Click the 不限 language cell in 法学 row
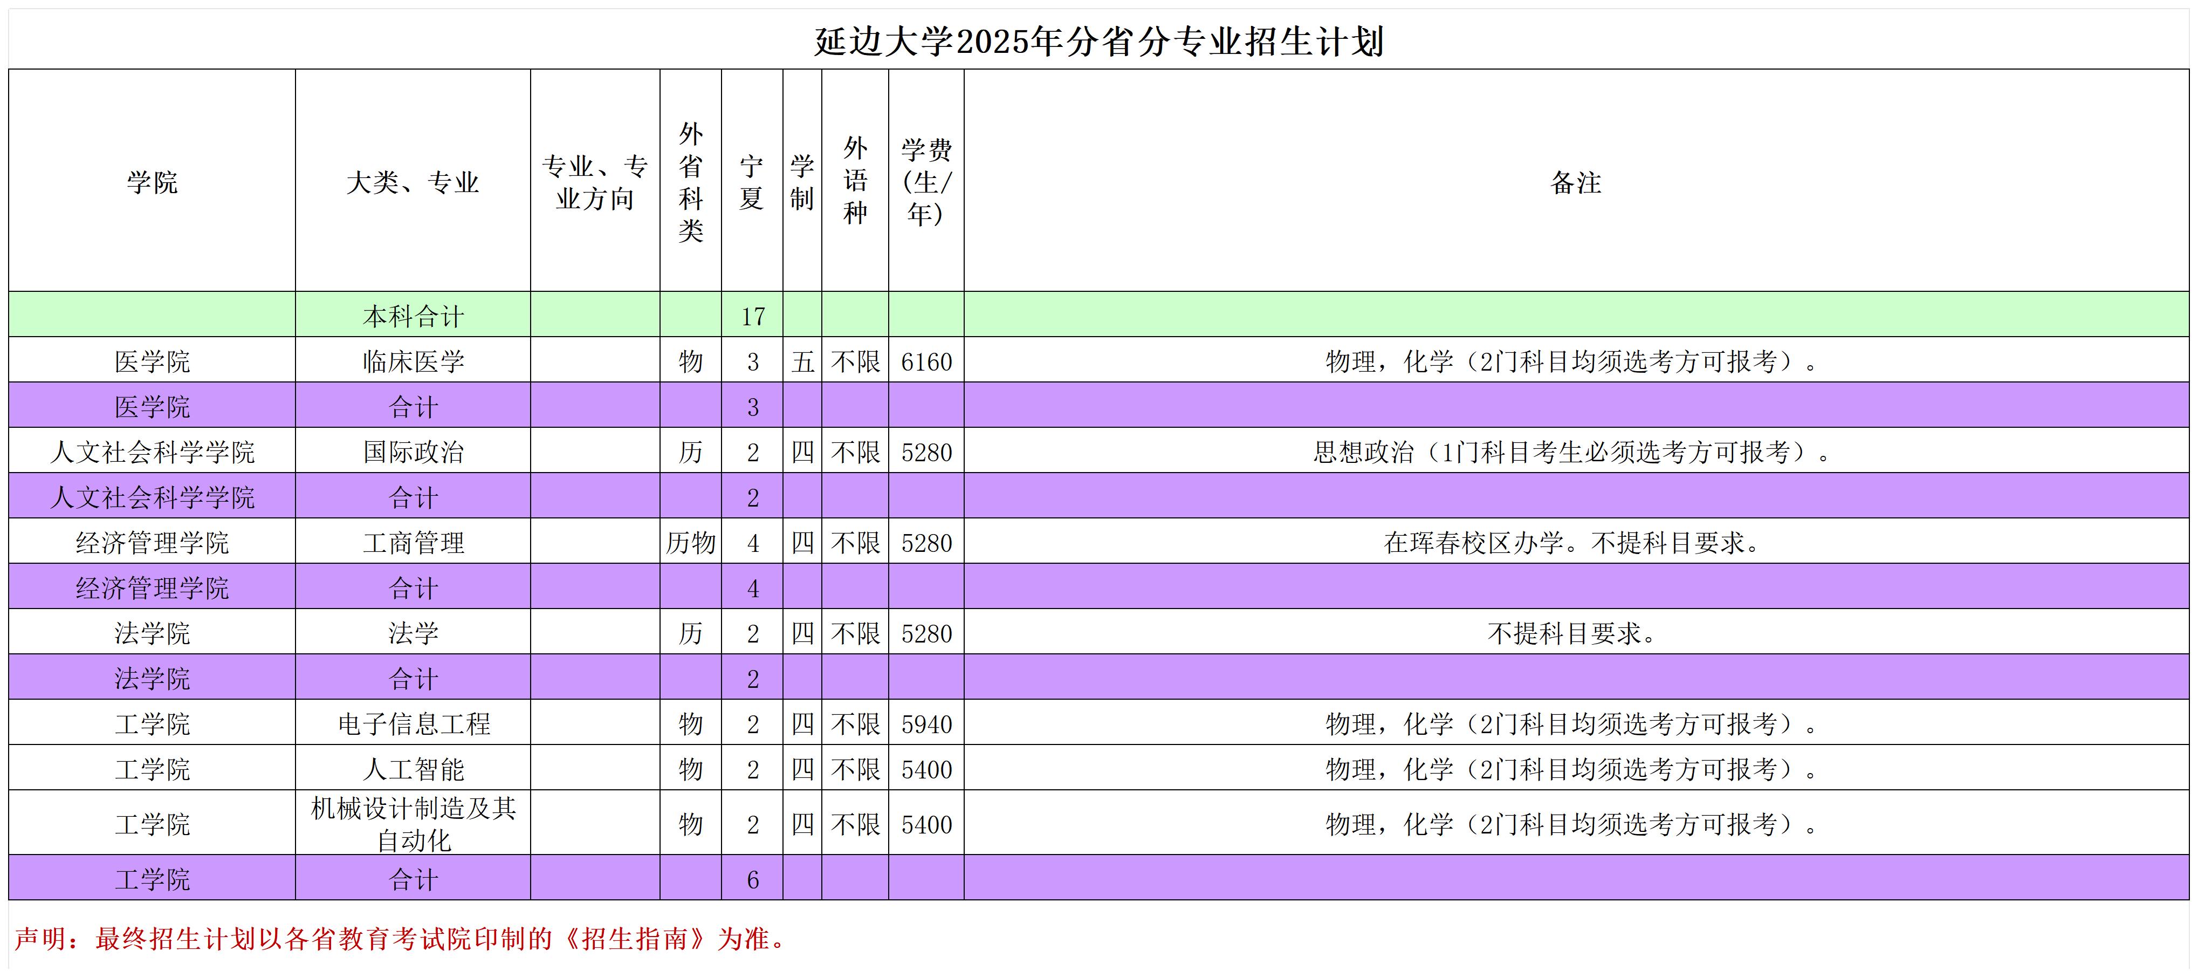Image resolution: width=2198 pixels, height=977 pixels. (855, 631)
